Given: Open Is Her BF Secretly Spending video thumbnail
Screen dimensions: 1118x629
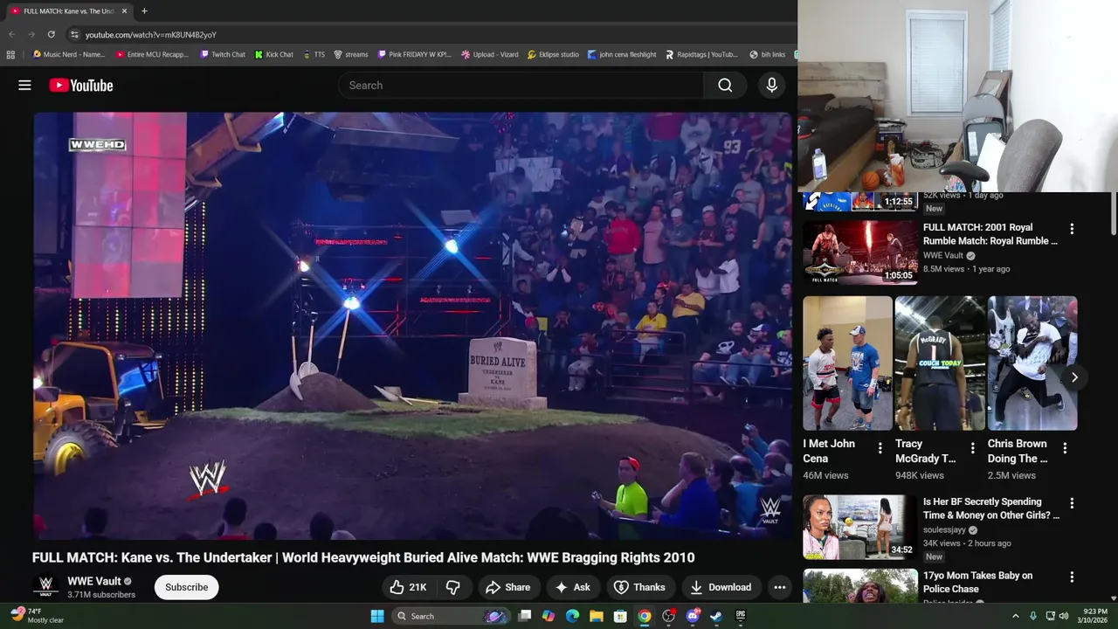Looking at the screenshot, I should pos(860,527).
